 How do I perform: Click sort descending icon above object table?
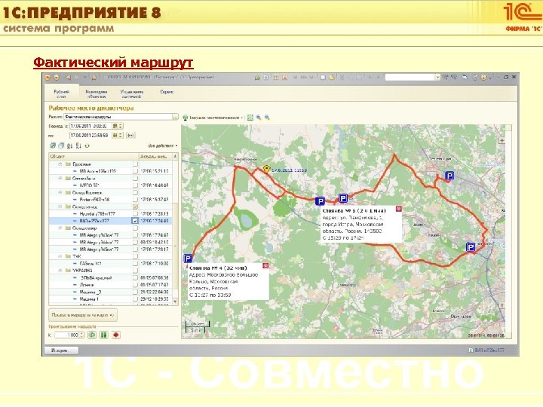click(x=78, y=145)
